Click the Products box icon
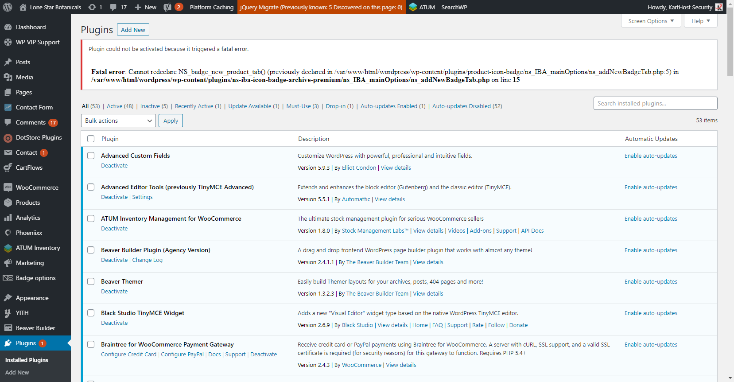The width and height of the screenshot is (734, 382). pos(8,203)
